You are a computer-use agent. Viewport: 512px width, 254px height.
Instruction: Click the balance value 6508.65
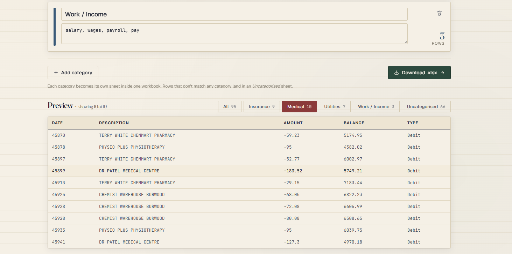[x=353, y=218]
